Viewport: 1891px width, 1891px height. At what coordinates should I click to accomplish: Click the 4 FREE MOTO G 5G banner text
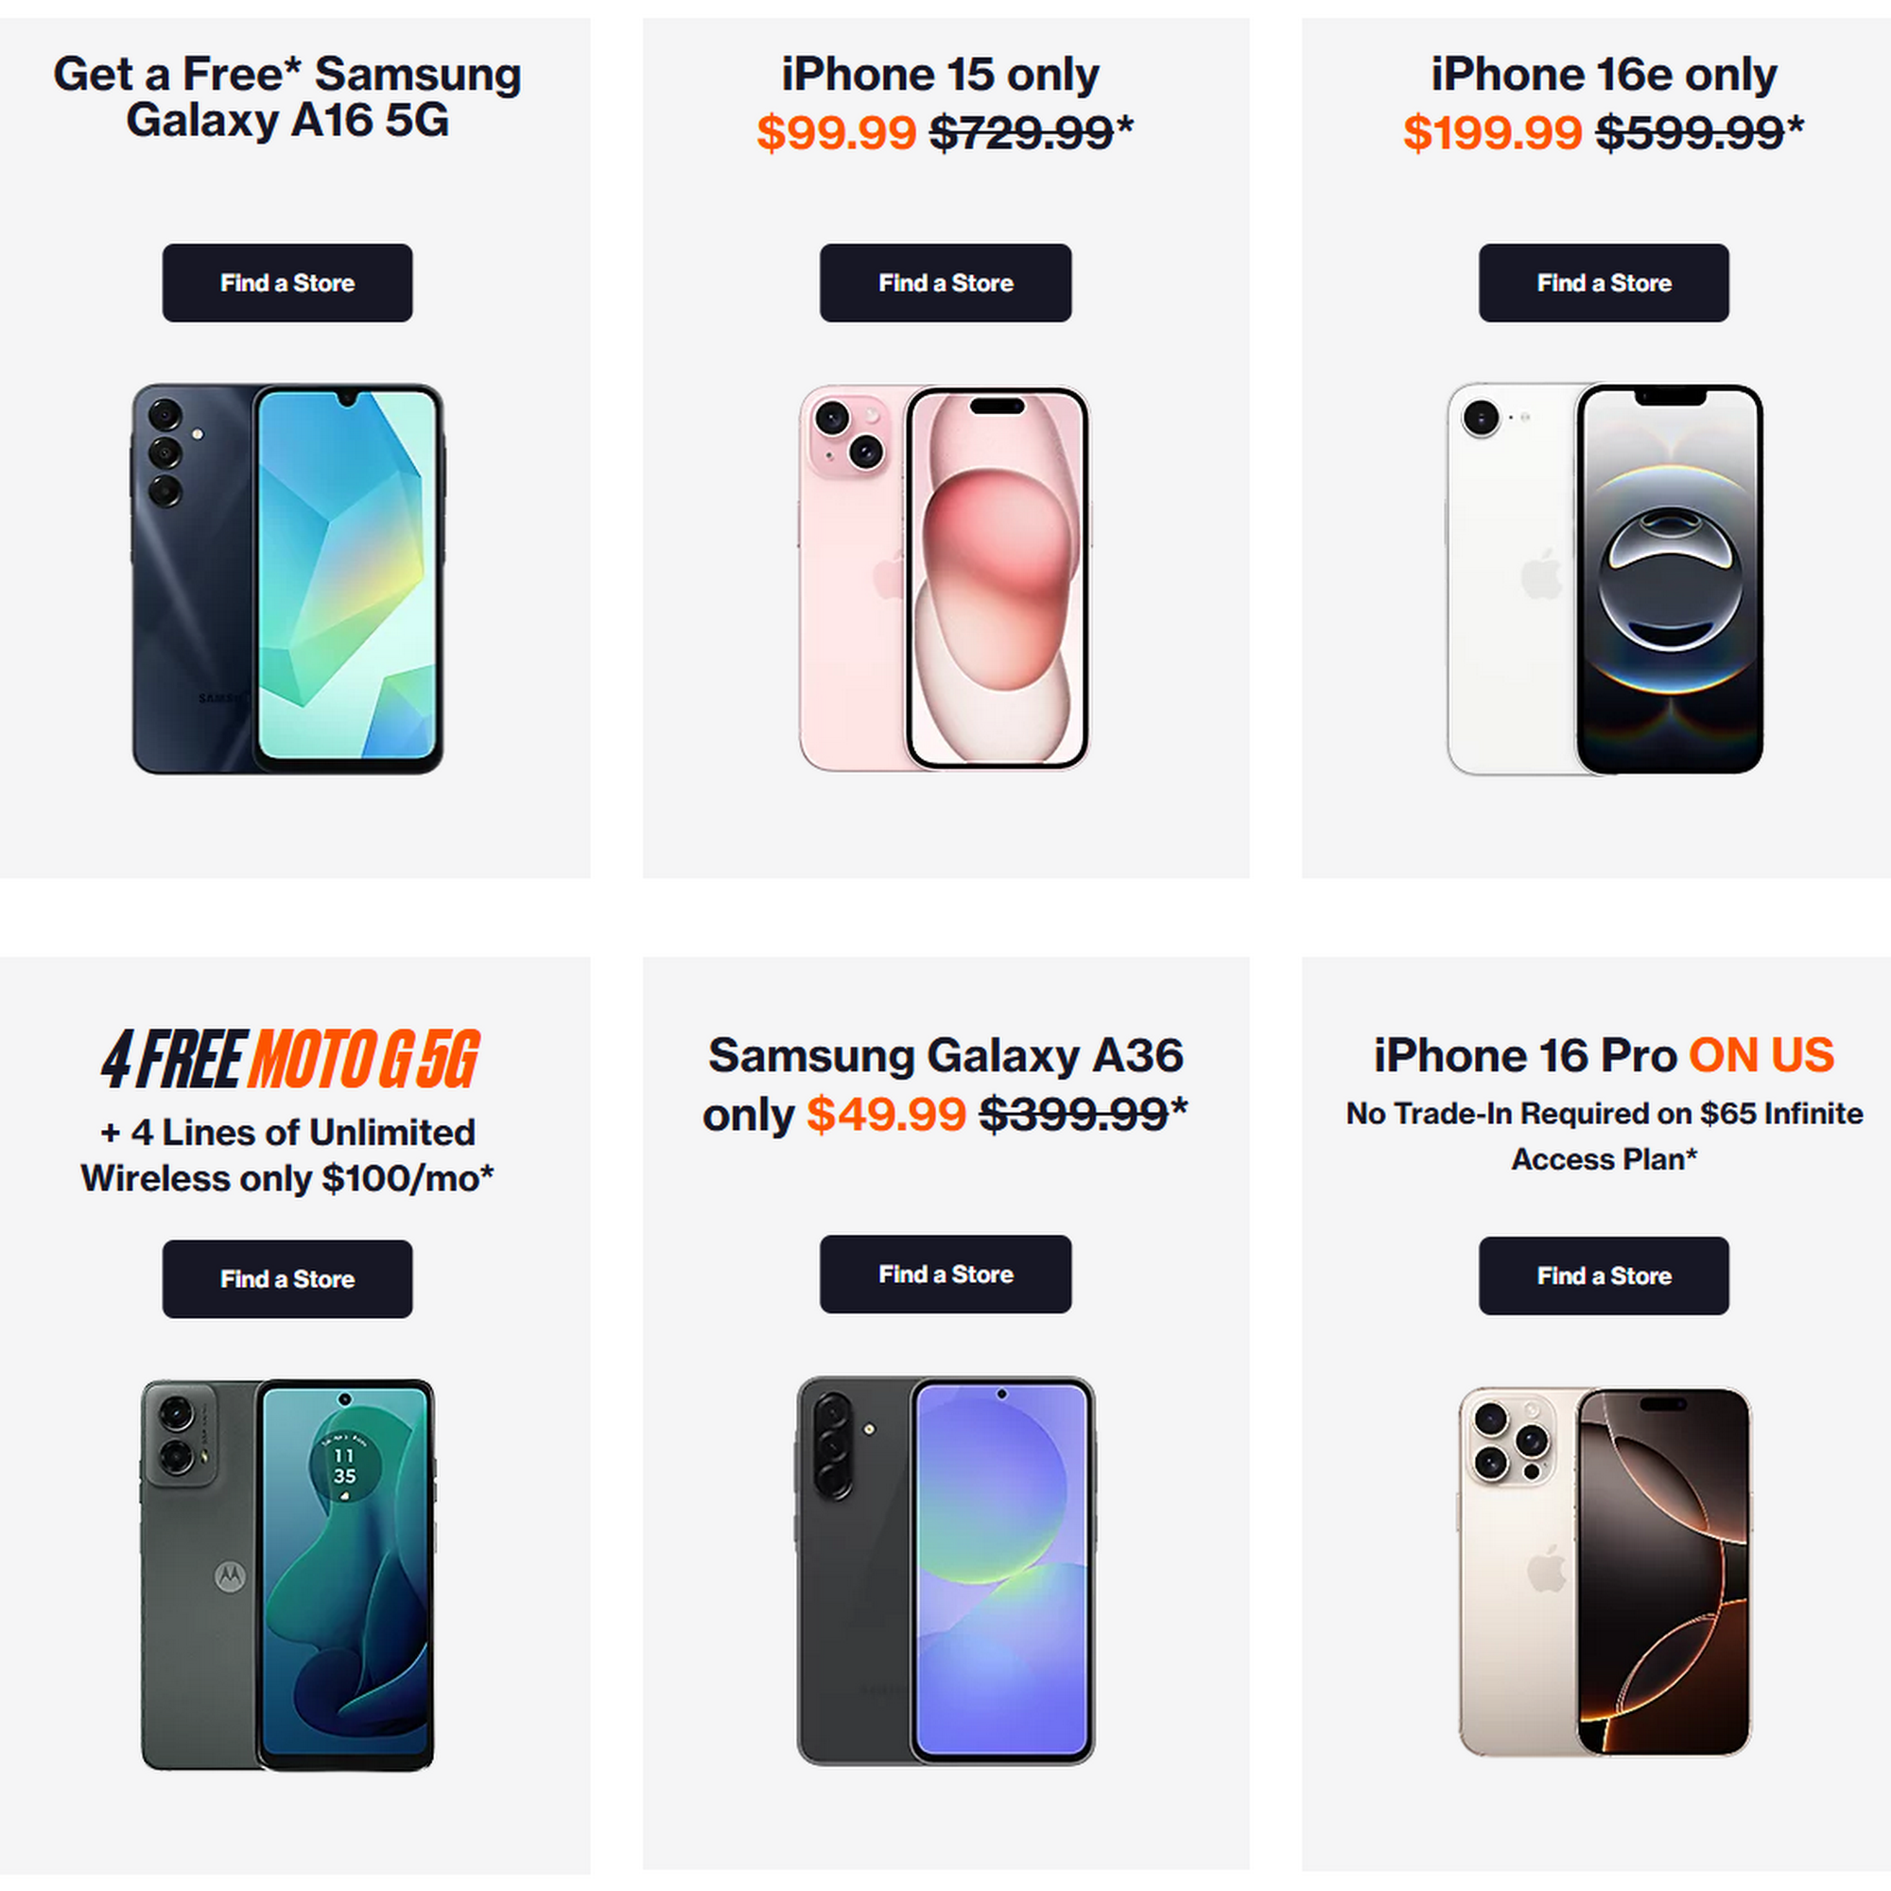pos(289,1059)
